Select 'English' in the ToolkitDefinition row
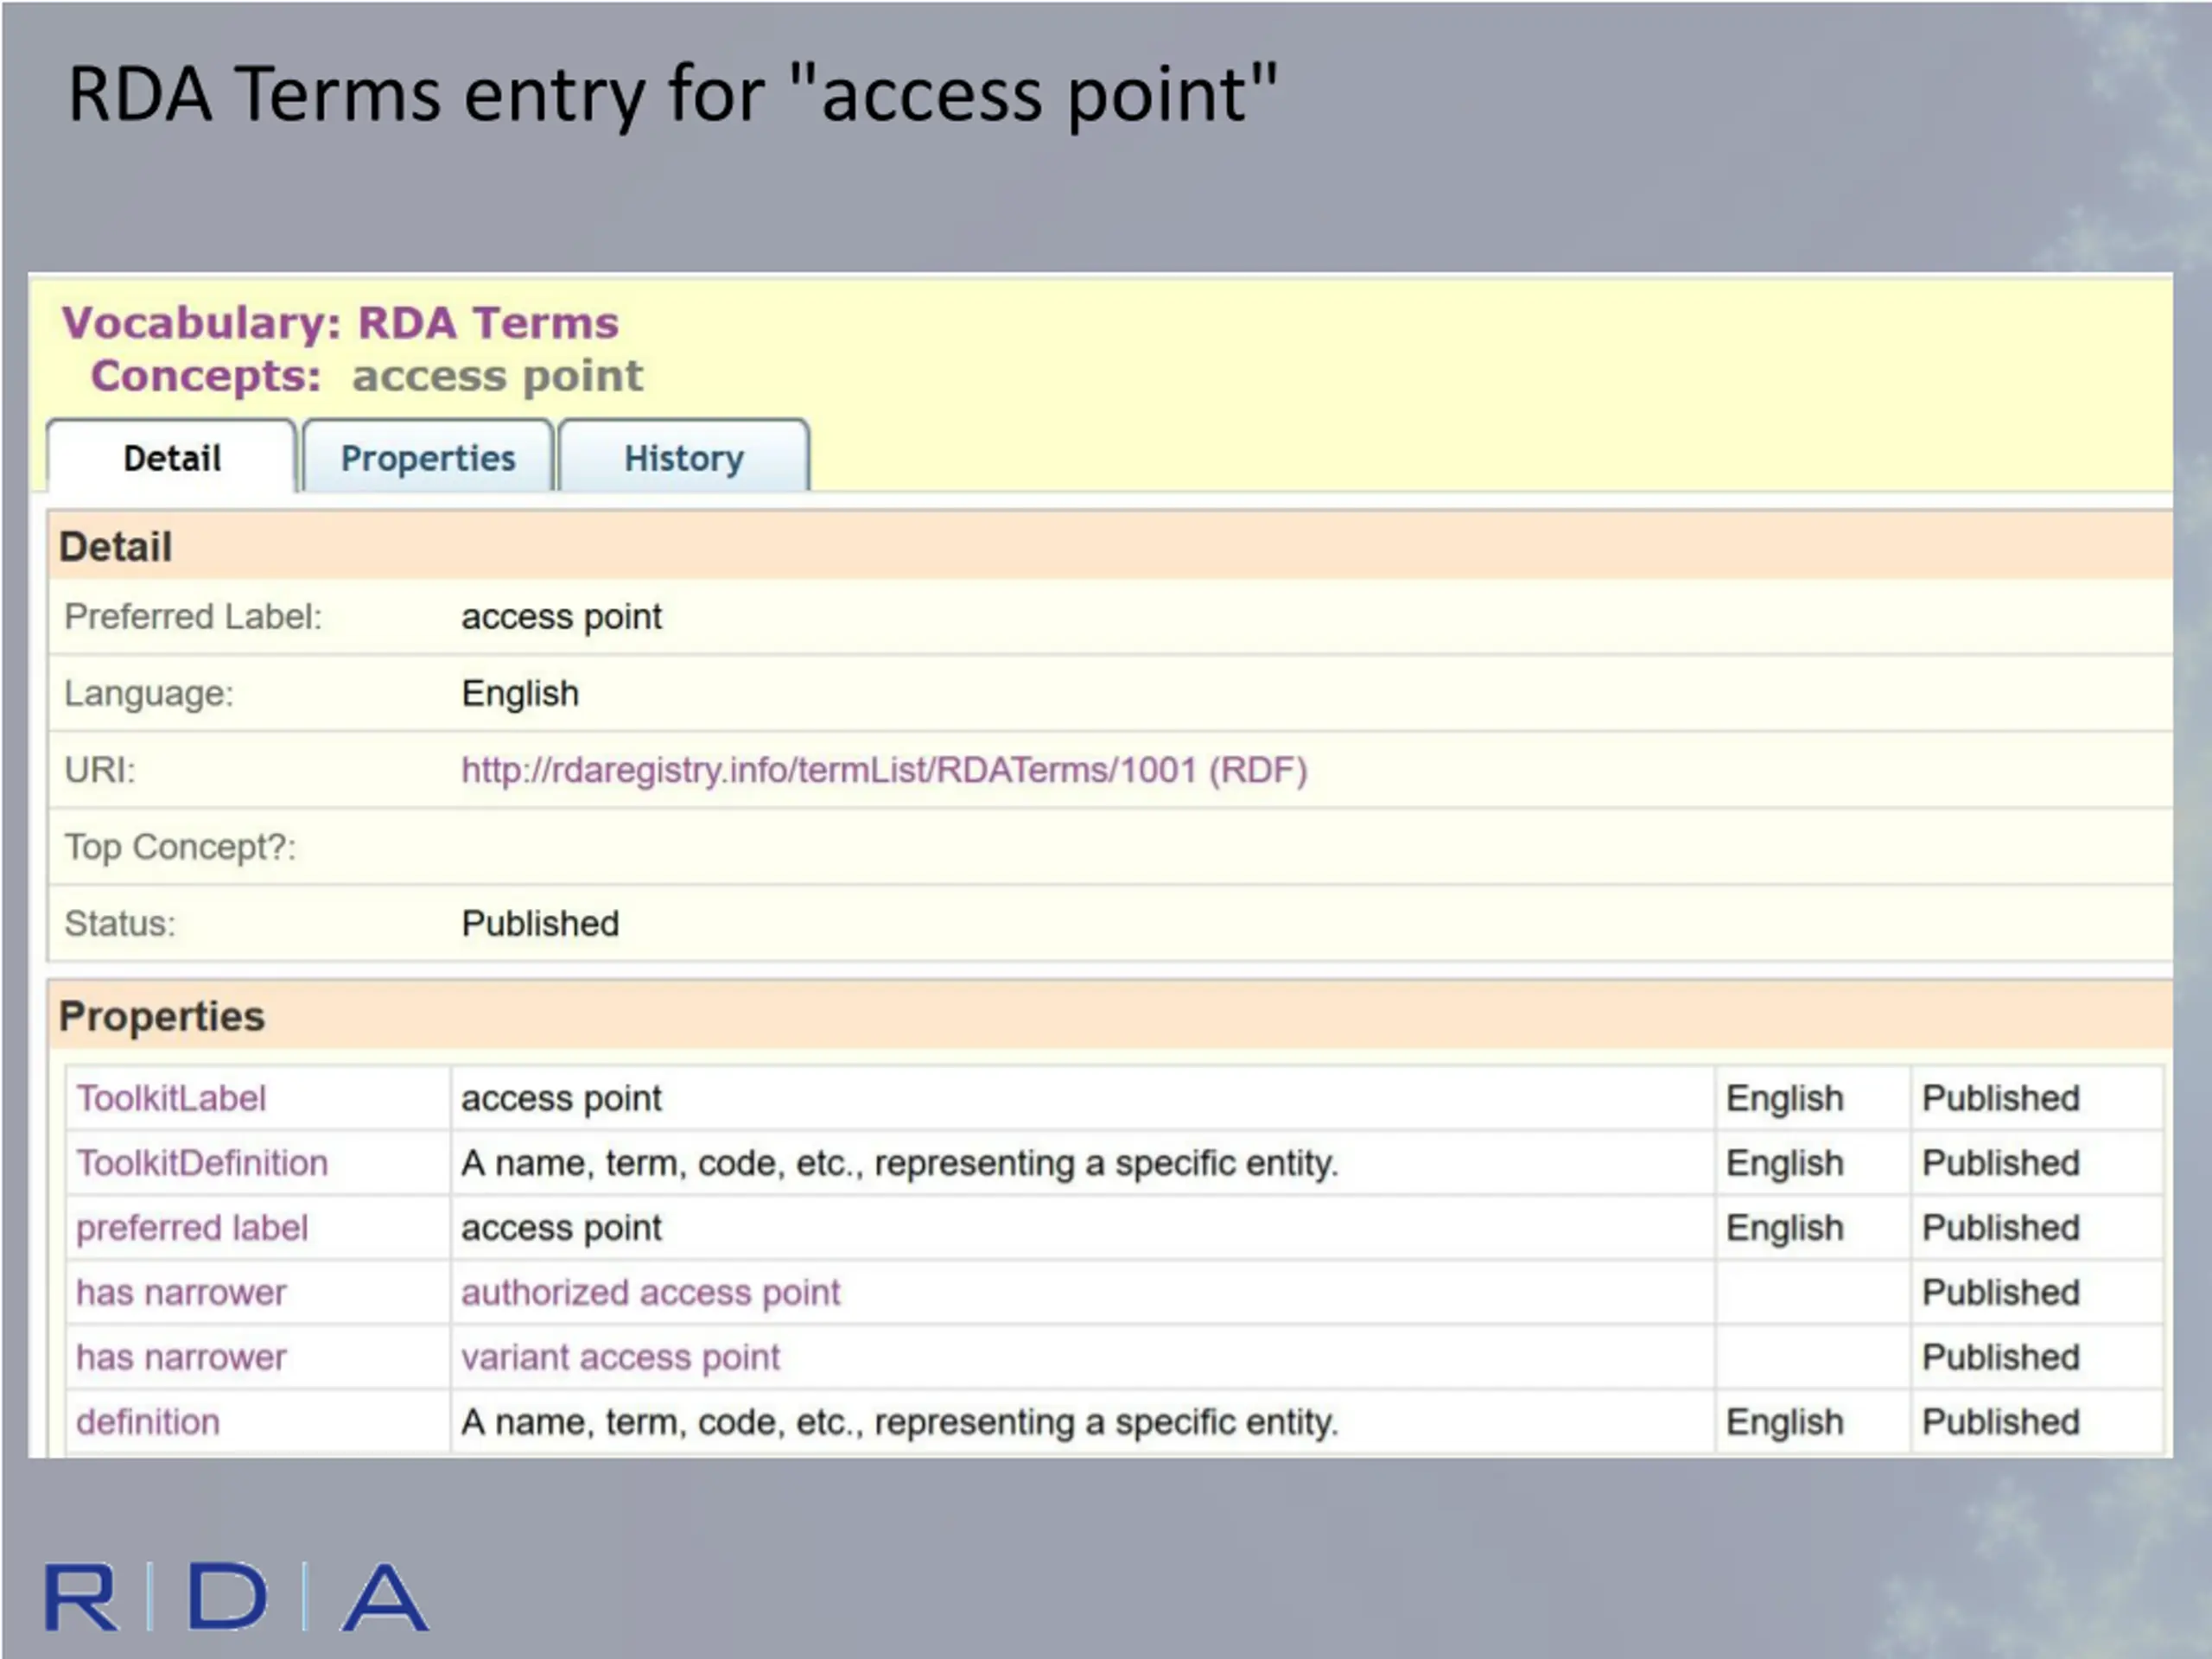This screenshot has width=2212, height=1659. [1785, 1163]
